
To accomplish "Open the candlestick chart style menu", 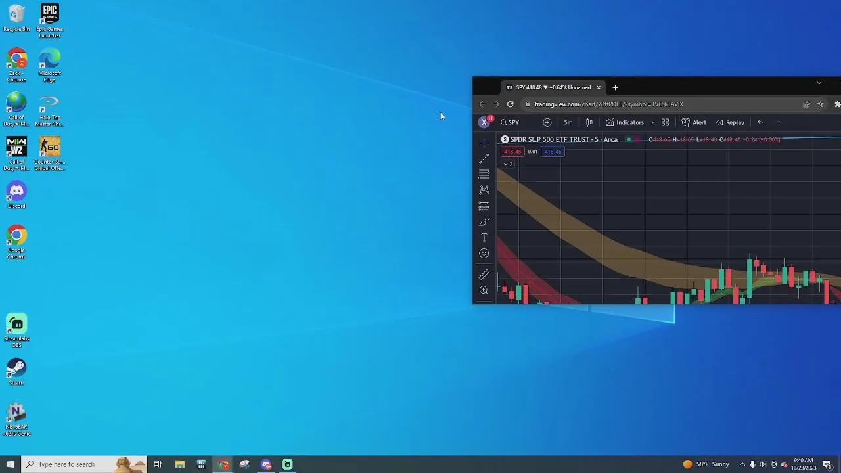I will pyautogui.click(x=589, y=122).
